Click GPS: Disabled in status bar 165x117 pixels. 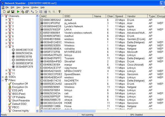coord(136,115)
